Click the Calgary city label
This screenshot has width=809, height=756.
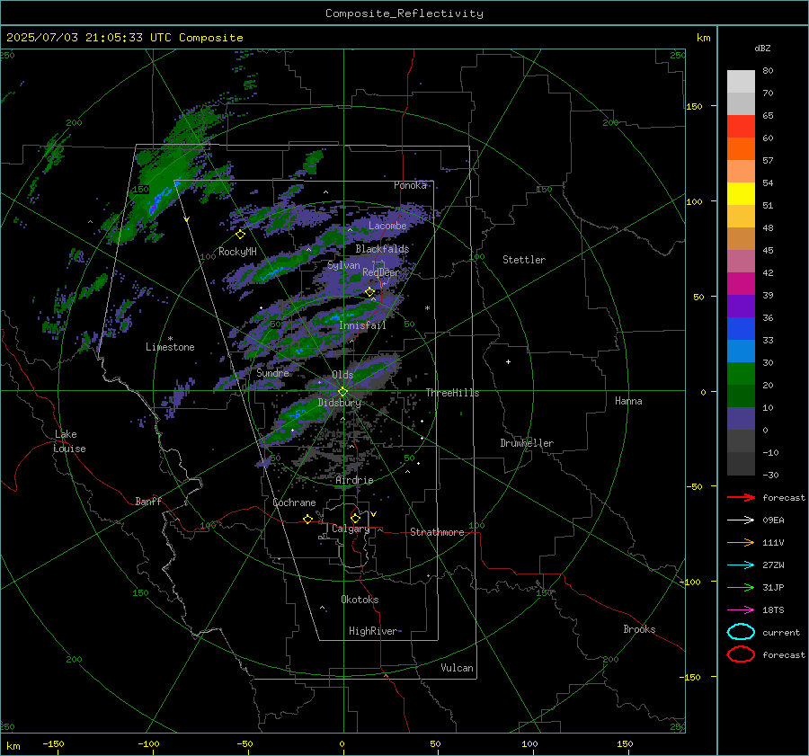pyautogui.click(x=351, y=529)
